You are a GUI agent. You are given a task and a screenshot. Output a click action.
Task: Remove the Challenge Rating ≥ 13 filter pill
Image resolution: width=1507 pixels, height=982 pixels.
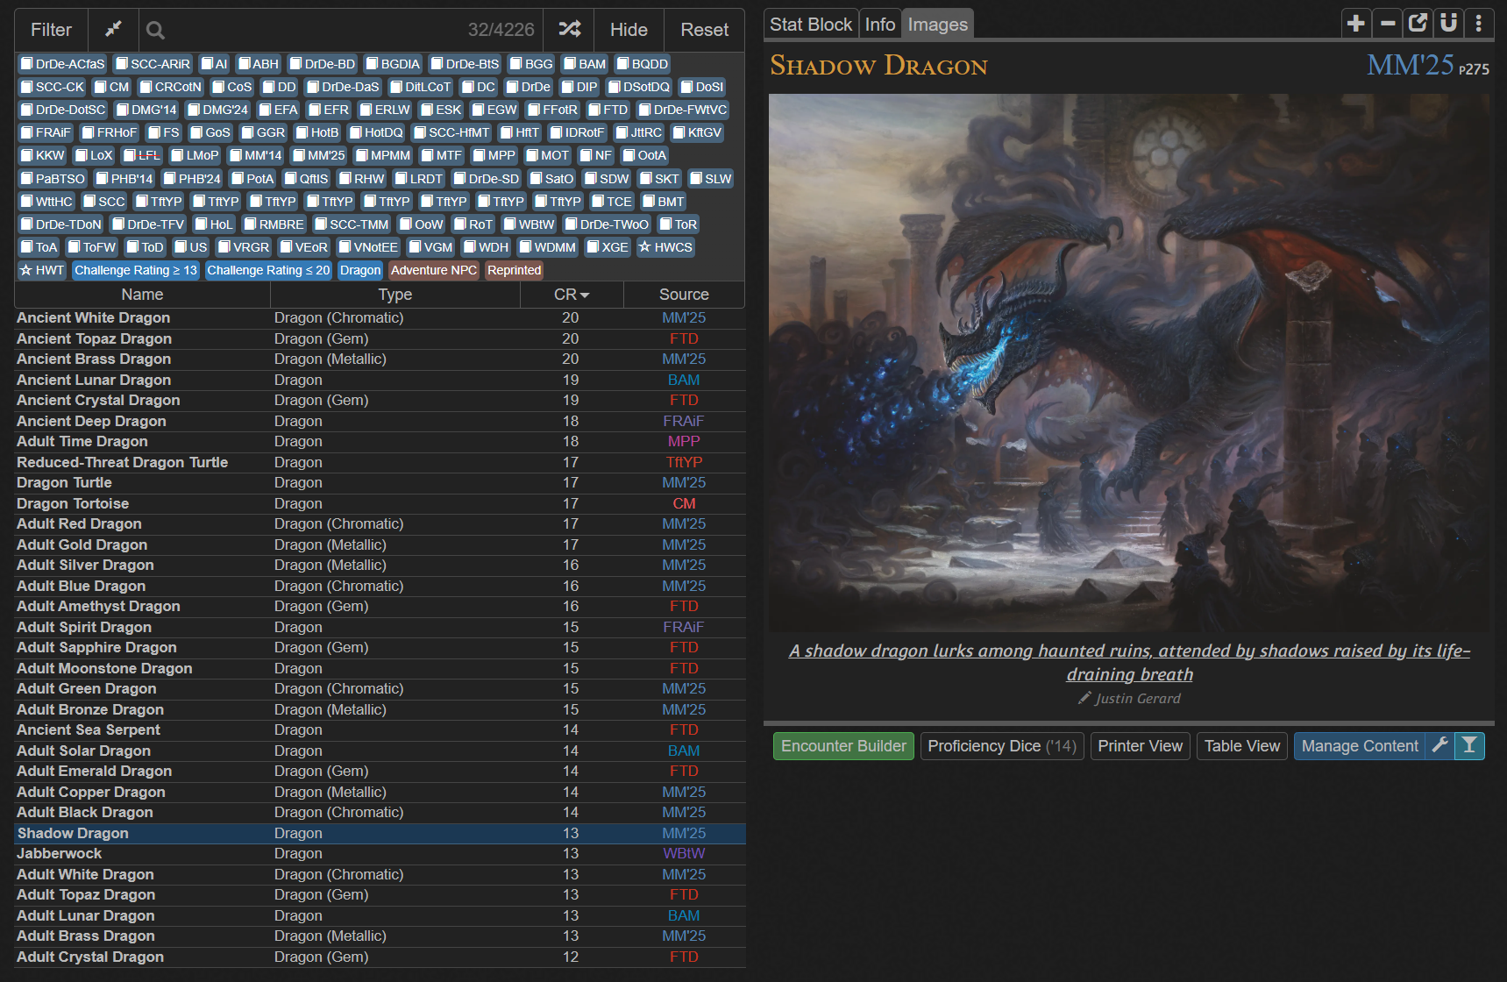136,270
